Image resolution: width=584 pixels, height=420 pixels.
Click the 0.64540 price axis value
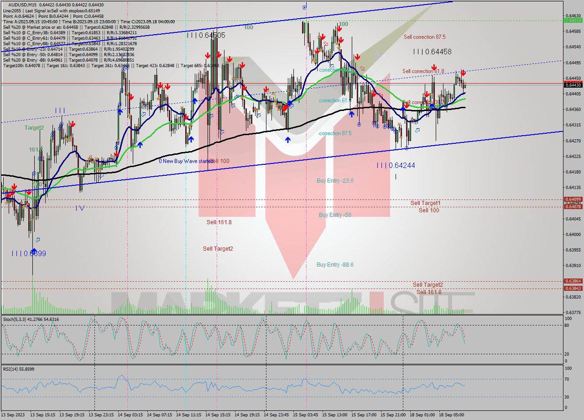[573, 47]
